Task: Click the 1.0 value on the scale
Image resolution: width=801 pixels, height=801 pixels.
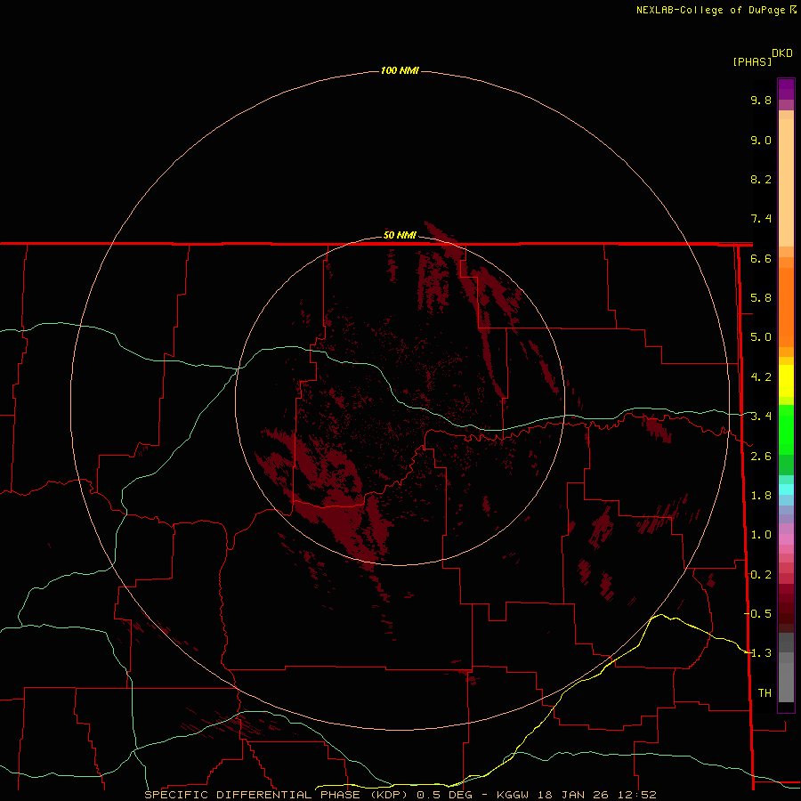Action: tap(761, 535)
